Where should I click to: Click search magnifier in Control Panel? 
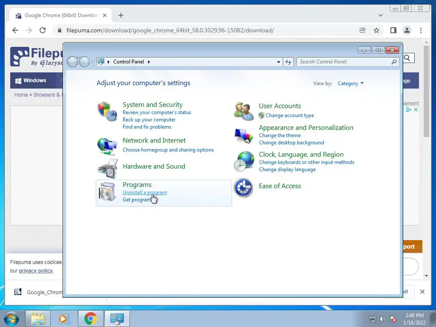(394, 62)
